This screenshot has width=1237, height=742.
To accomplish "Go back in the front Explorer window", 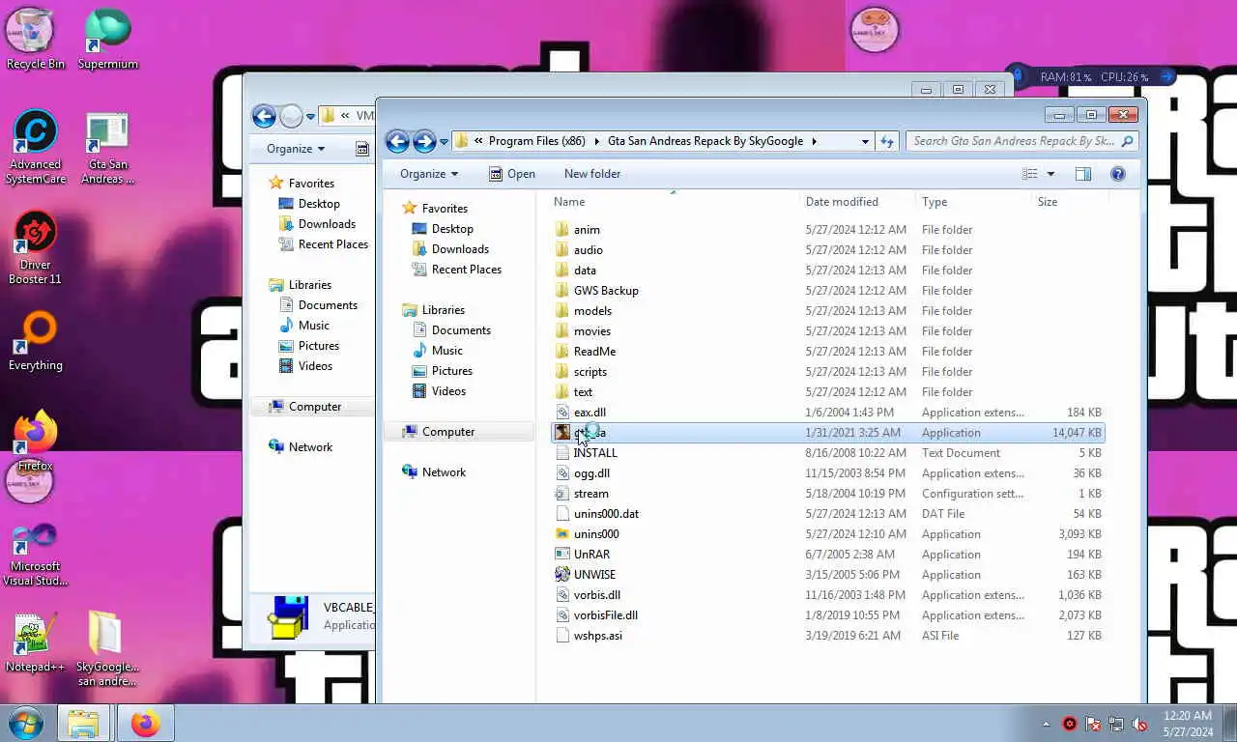I will pos(397,141).
